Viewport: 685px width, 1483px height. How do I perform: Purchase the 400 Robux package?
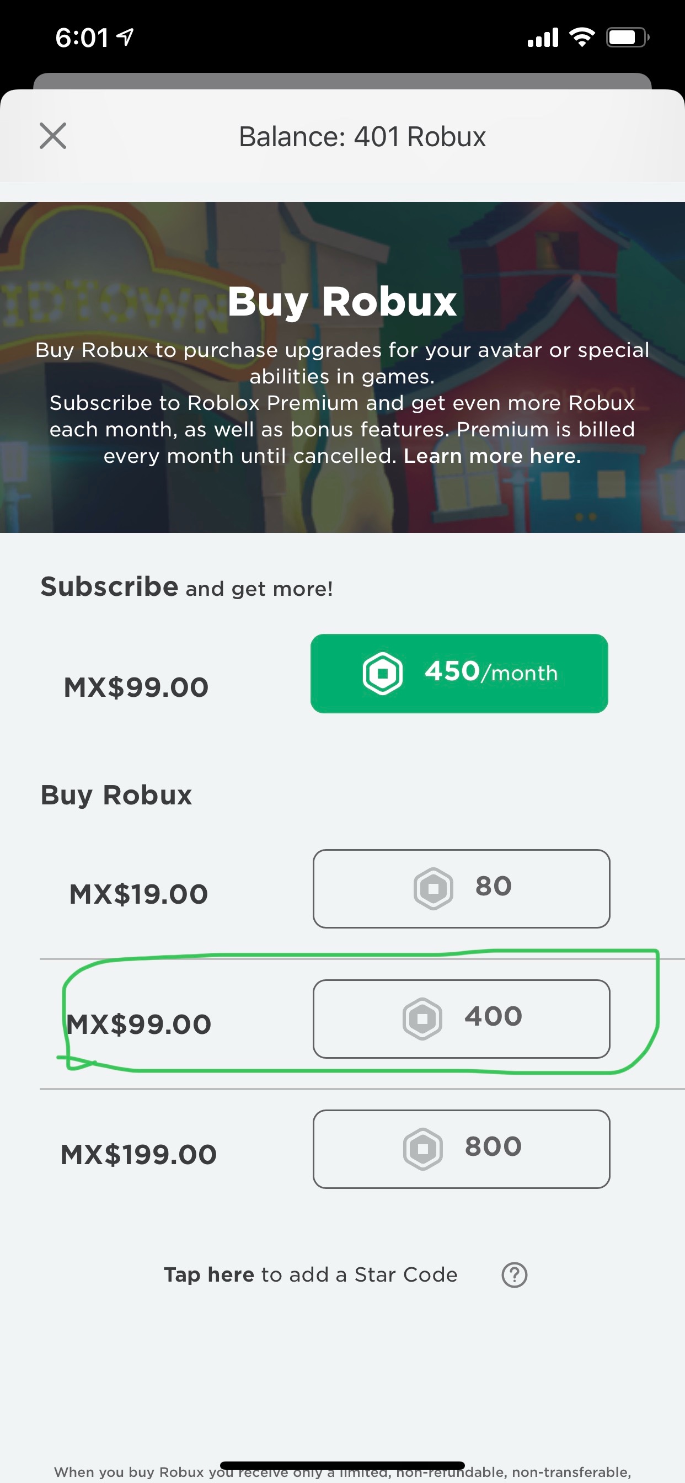point(461,1018)
